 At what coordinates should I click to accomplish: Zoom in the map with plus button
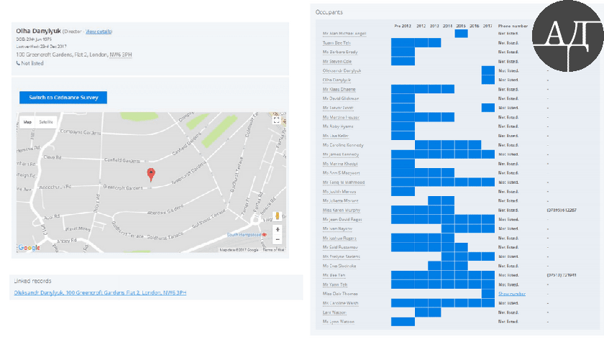[x=278, y=229]
